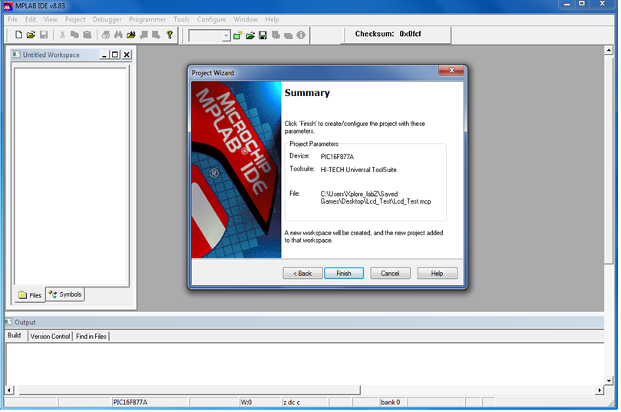The image size is (621, 412).
Task: Click the green Open Project folder icon
Action: (250, 35)
